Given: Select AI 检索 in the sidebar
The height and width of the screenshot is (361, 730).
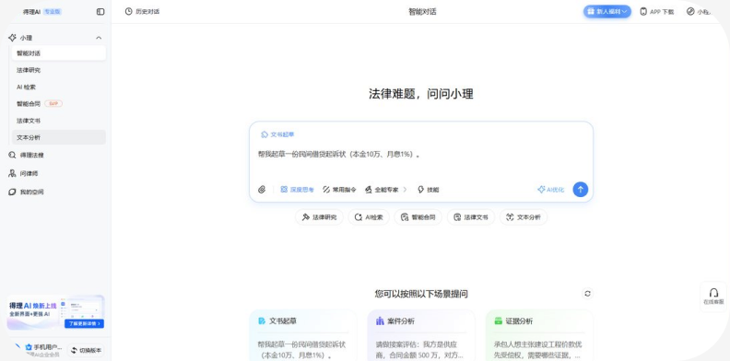Looking at the screenshot, I should coord(59,87).
